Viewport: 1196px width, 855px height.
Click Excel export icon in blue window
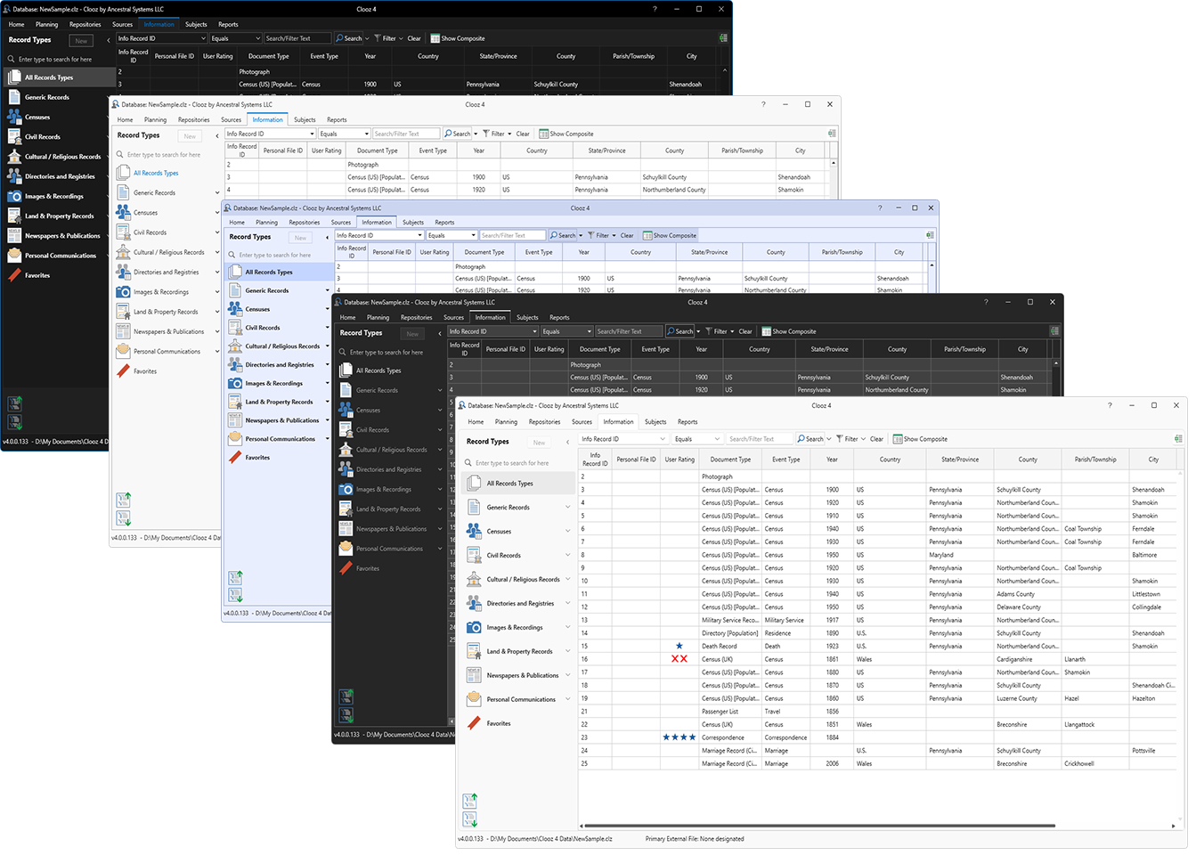click(x=930, y=235)
